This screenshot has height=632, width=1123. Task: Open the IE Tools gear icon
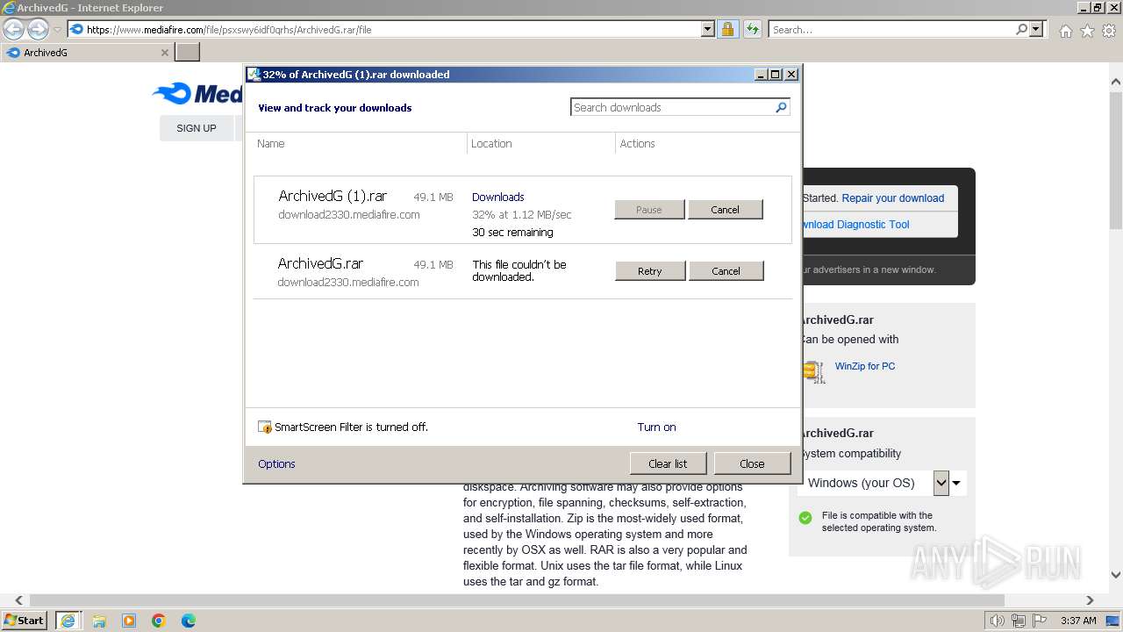point(1109,31)
